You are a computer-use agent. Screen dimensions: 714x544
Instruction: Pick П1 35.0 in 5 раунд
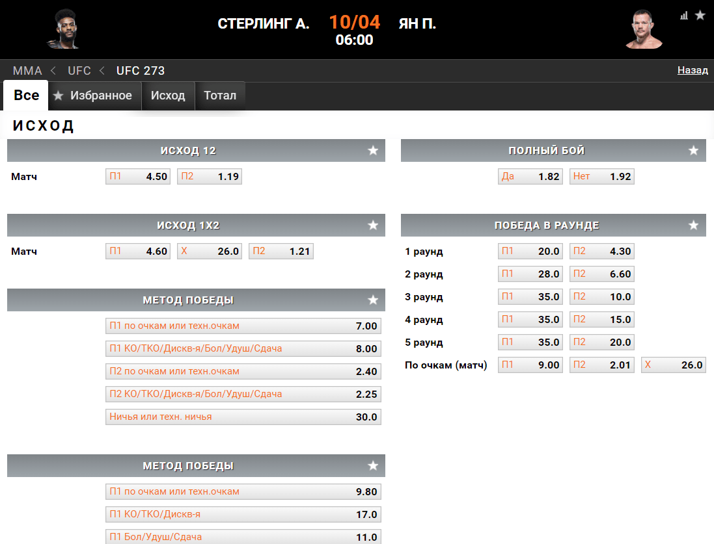click(530, 342)
